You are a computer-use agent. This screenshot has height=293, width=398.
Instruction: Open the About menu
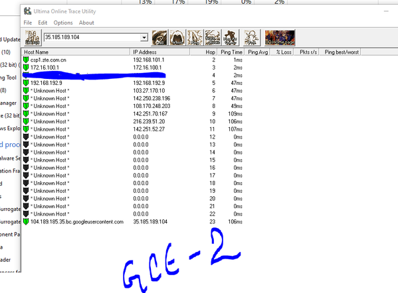86,23
